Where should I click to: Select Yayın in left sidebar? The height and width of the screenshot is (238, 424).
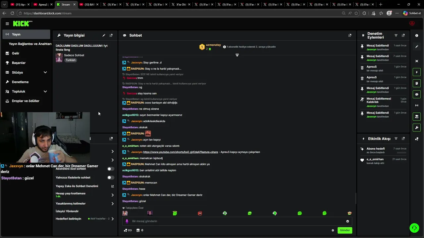click(26, 34)
